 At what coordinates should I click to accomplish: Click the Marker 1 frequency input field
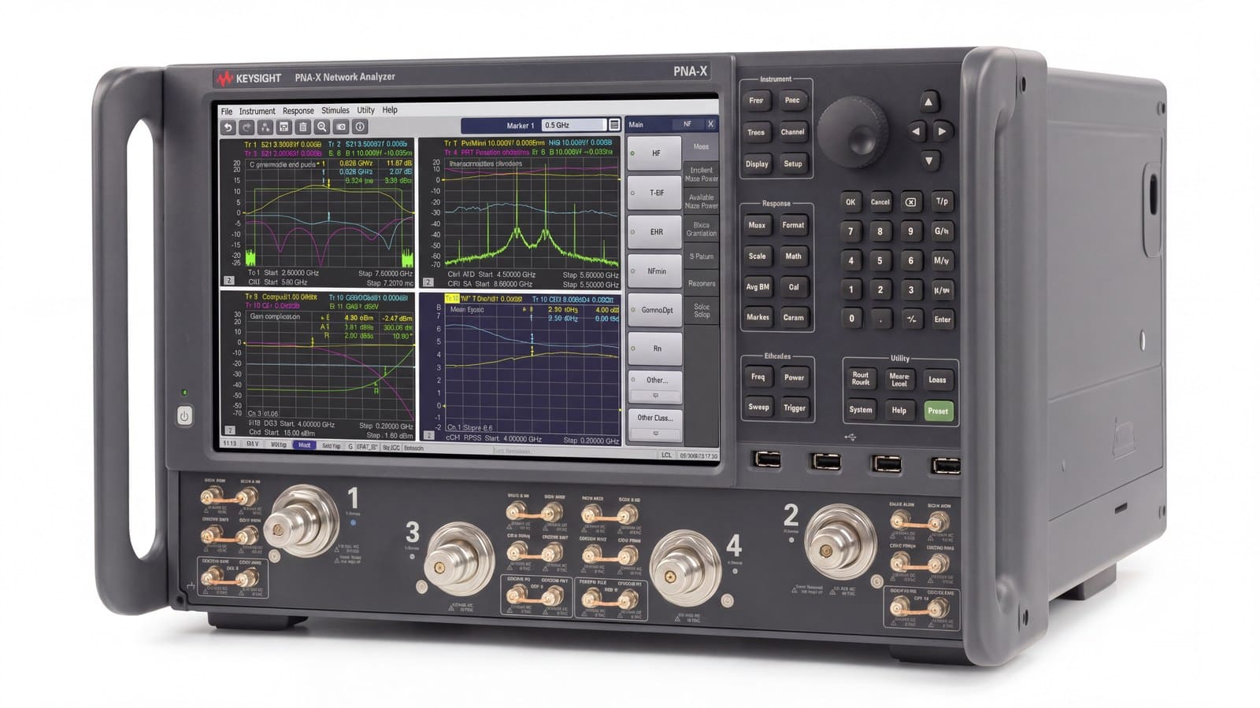pyautogui.click(x=573, y=125)
